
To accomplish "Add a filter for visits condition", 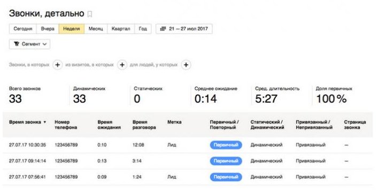I will click(122, 65).
